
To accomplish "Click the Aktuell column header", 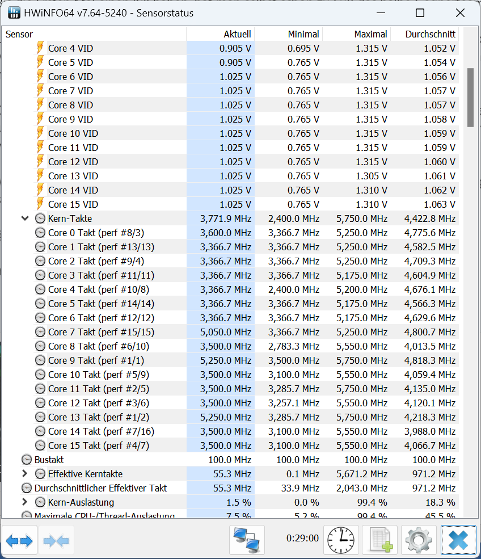I will pos(220,34).
